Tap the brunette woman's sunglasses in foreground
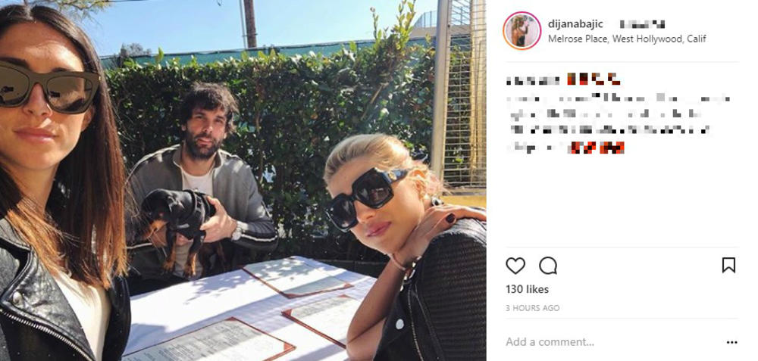The image size is (758, 361). (49, 87)
